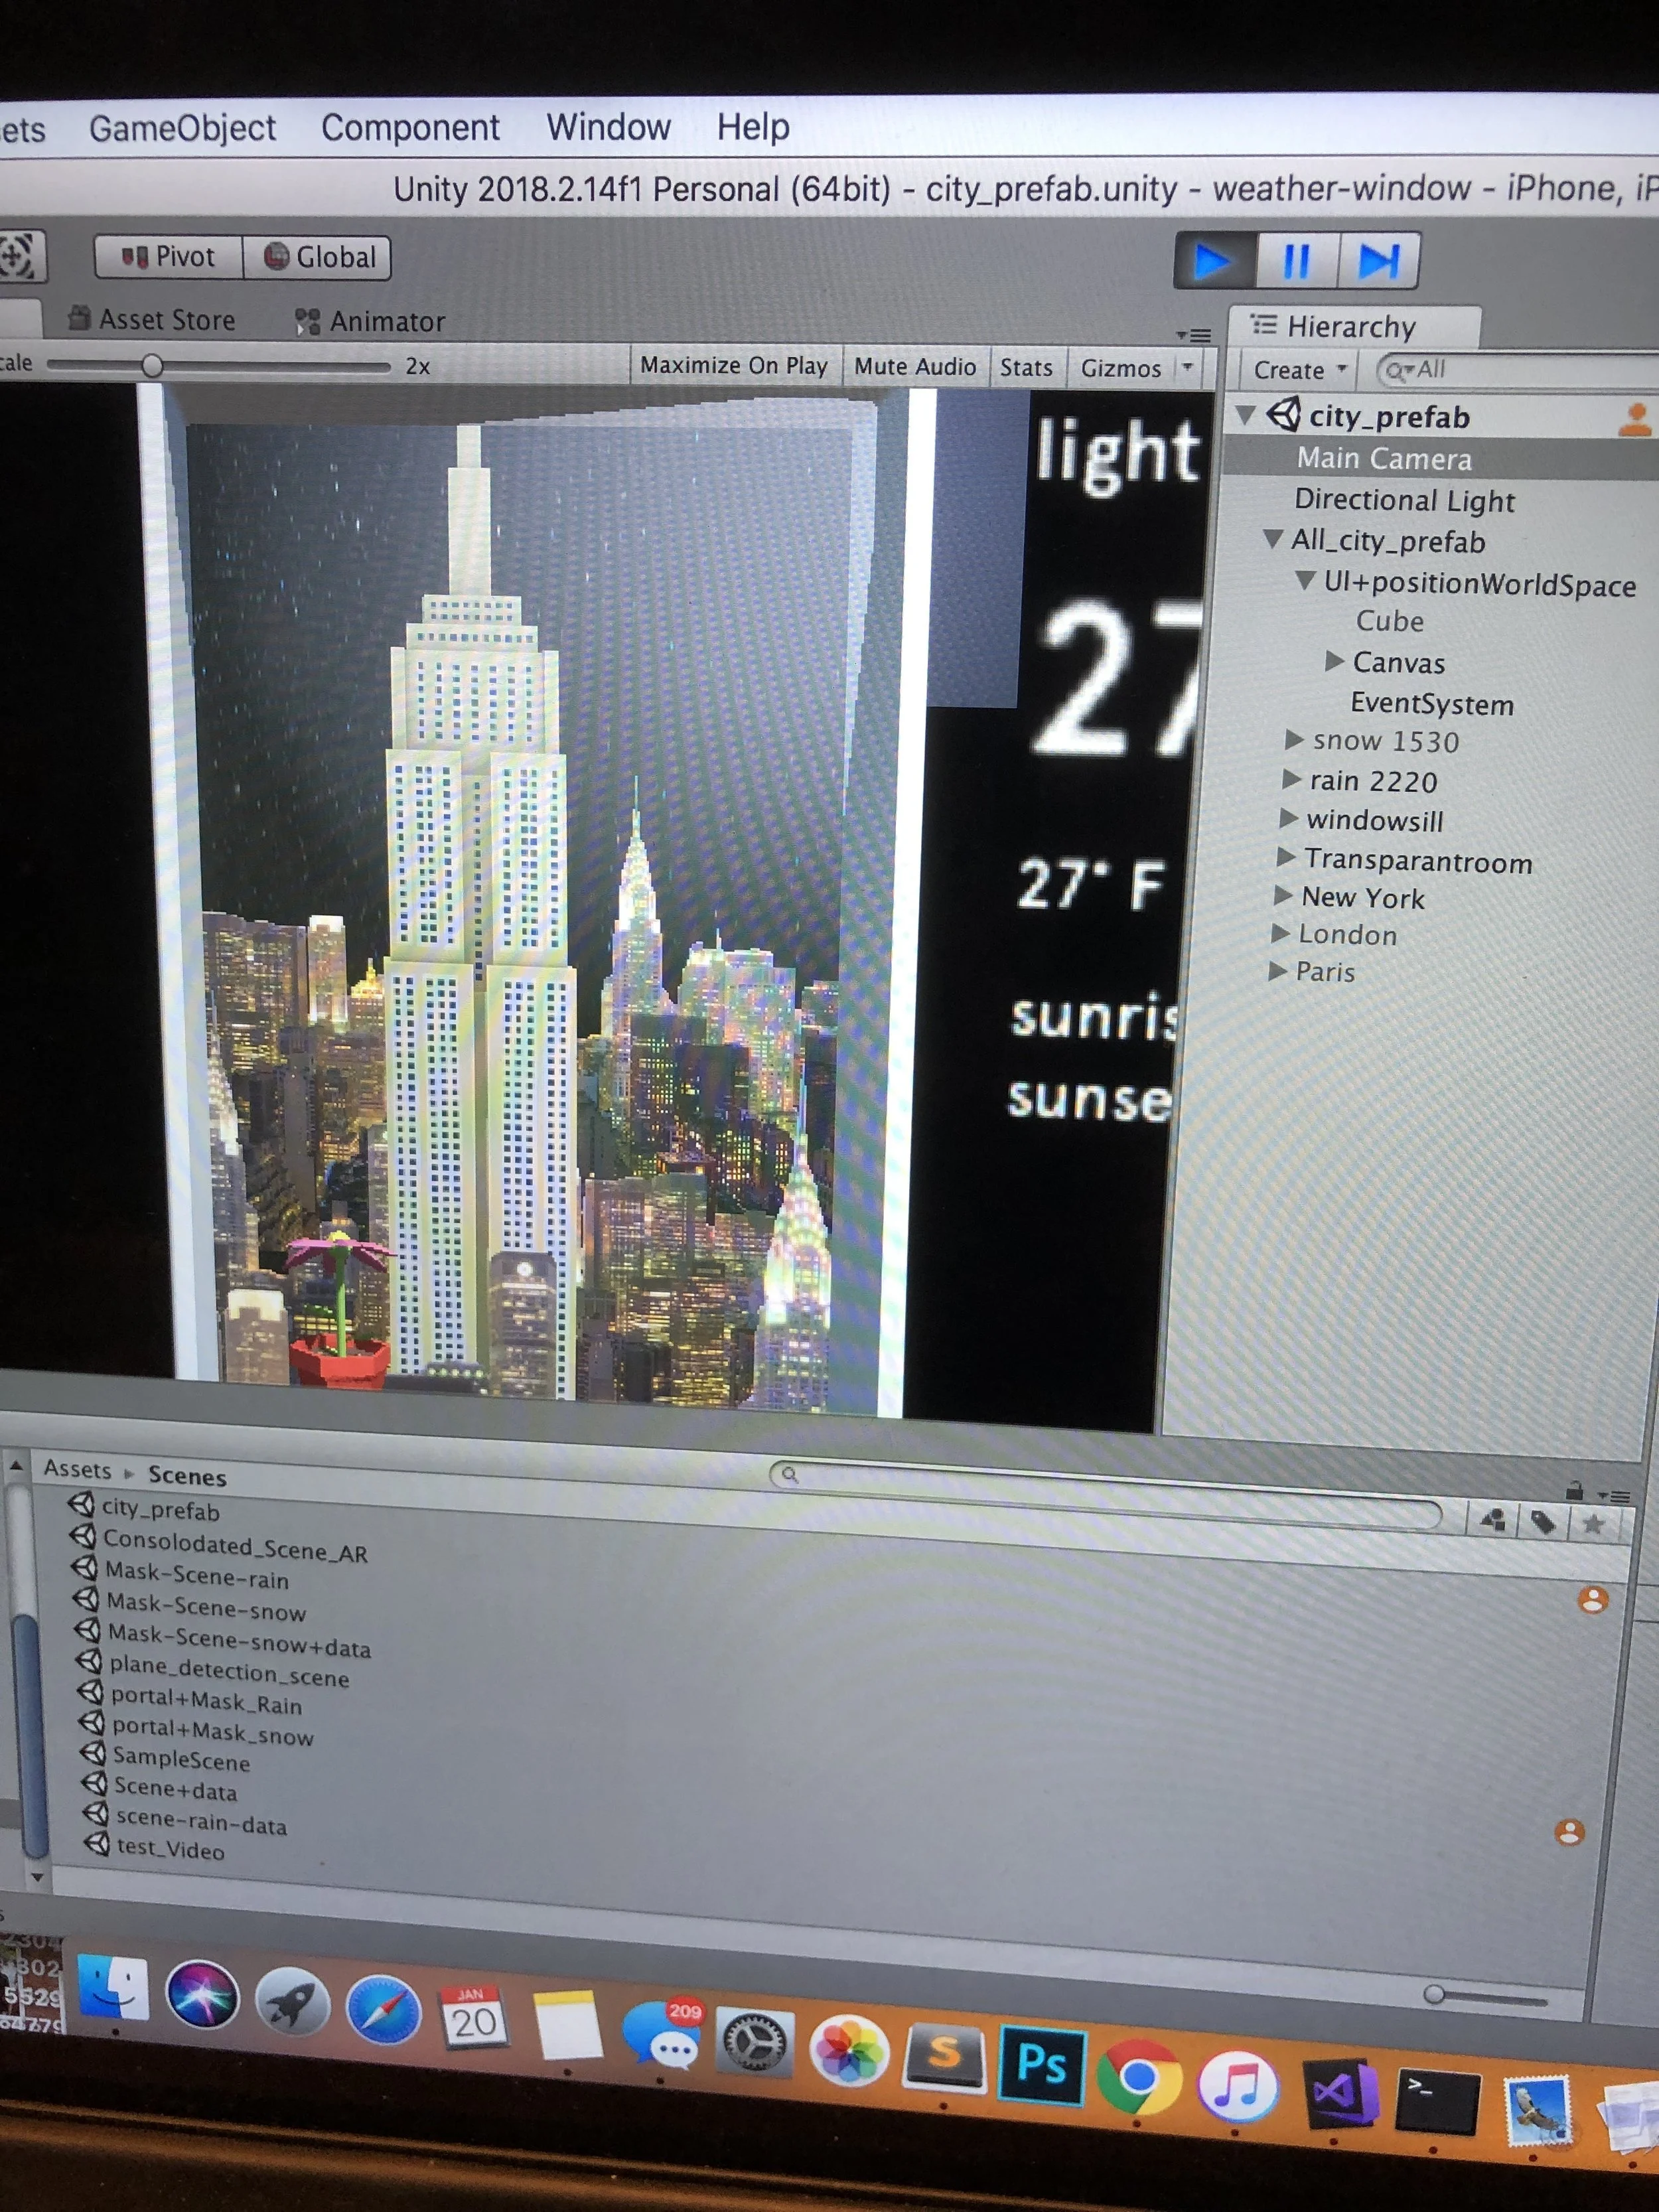Toggle the Global handle rotation button
This screenshot has width=1659, height=2212.
[x=317, y=257]
